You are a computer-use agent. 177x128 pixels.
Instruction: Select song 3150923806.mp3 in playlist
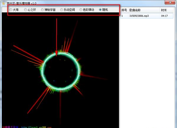139,16
